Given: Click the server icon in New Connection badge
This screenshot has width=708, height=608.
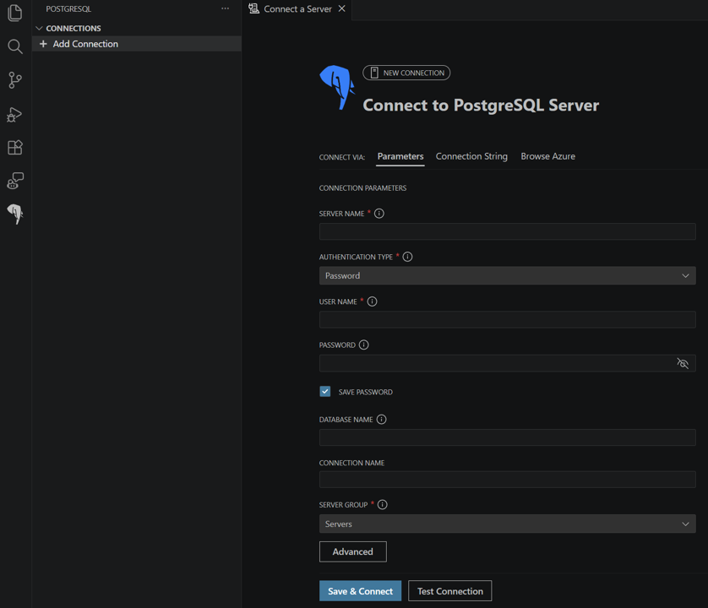Looking at the screenshot, I should [374, 73].
